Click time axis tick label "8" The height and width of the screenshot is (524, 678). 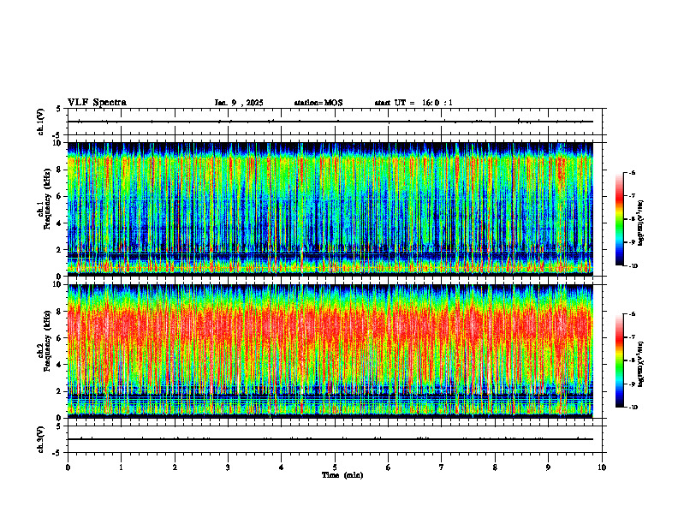pyautogui.click(x=495, y=467)
